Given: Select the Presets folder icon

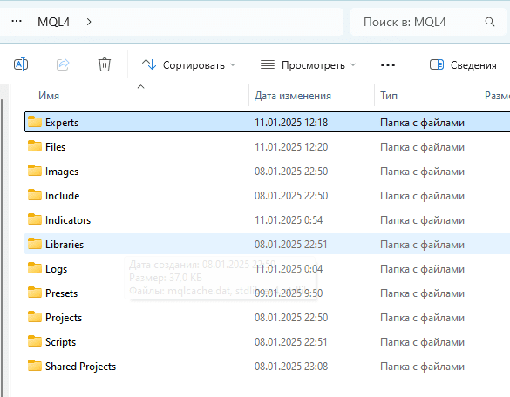Looking at the screenshot, I should [x=35, y=293].
